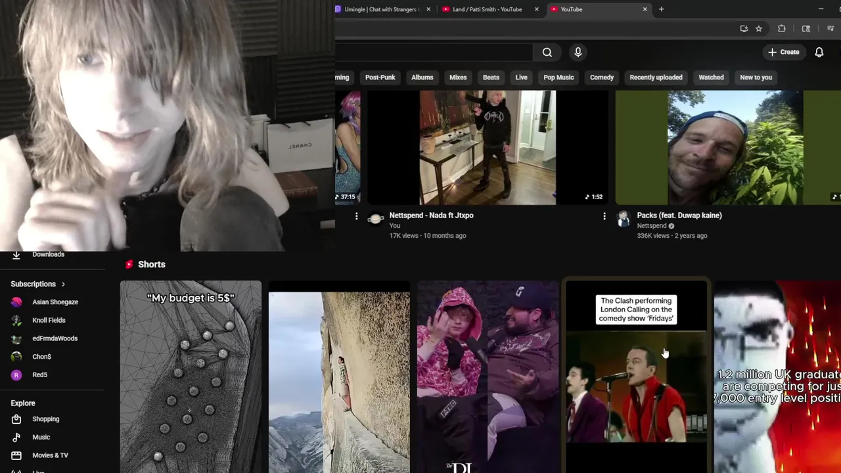Filter by the New to you chip

[756, 78]
